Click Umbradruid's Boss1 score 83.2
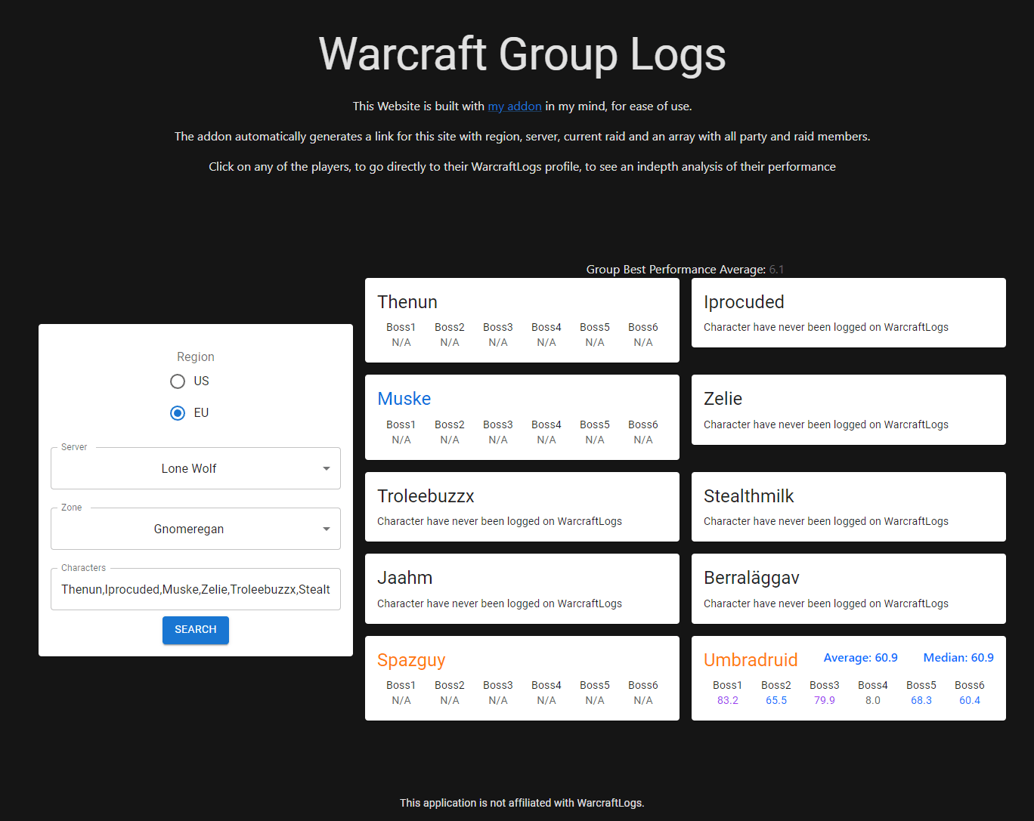The image size is (1034, 821). [728, 700]
